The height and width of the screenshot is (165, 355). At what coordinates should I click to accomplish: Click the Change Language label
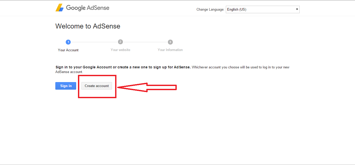coord(210,10)
